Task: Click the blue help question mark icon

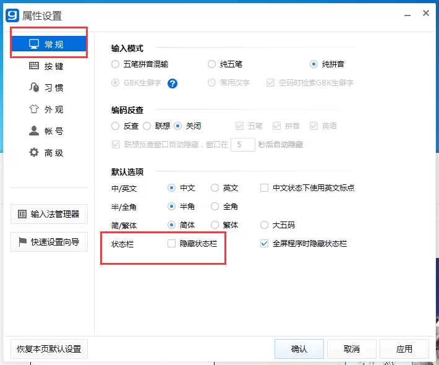Action: (x=173, y=83)
